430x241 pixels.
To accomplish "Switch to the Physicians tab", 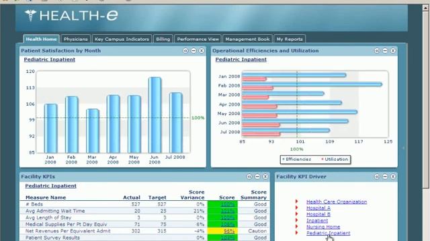I will [76, 39].
